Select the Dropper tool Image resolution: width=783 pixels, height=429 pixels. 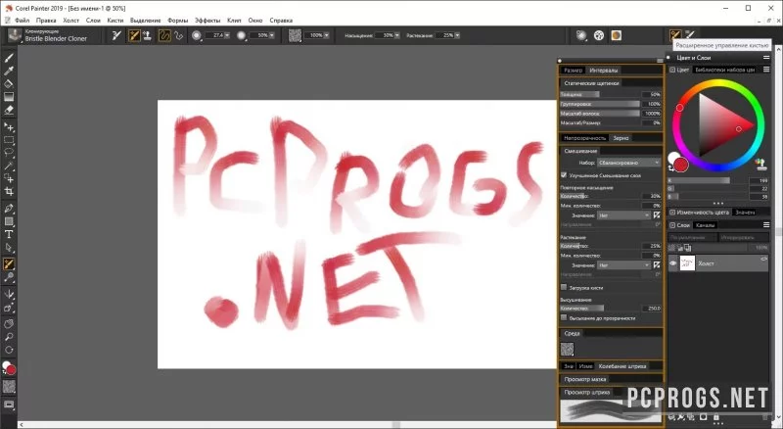[x=9, y=71]
